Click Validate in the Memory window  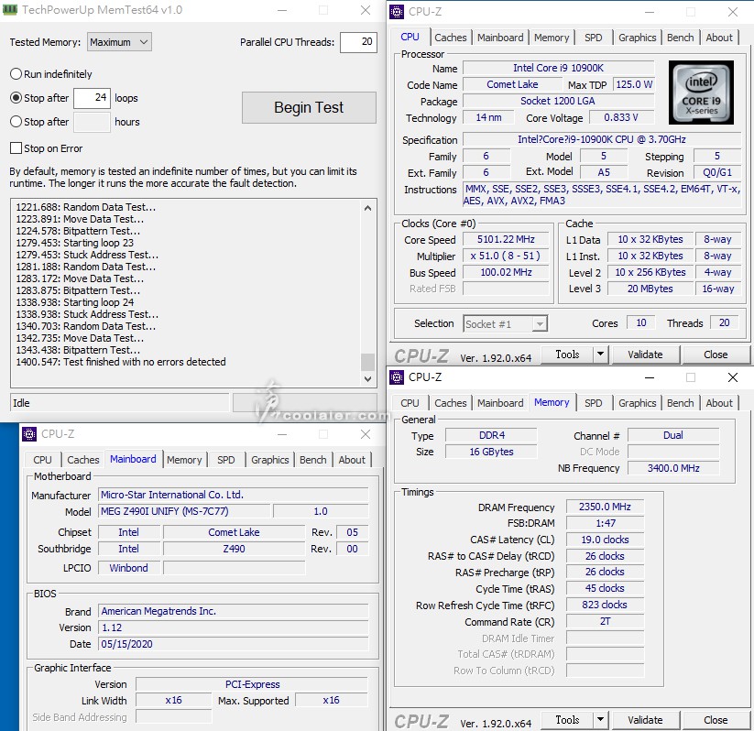click(645, 720)
